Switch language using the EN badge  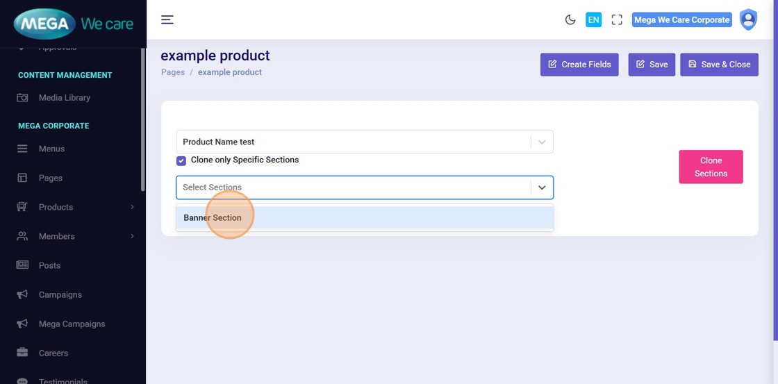(x=593, y=19)
